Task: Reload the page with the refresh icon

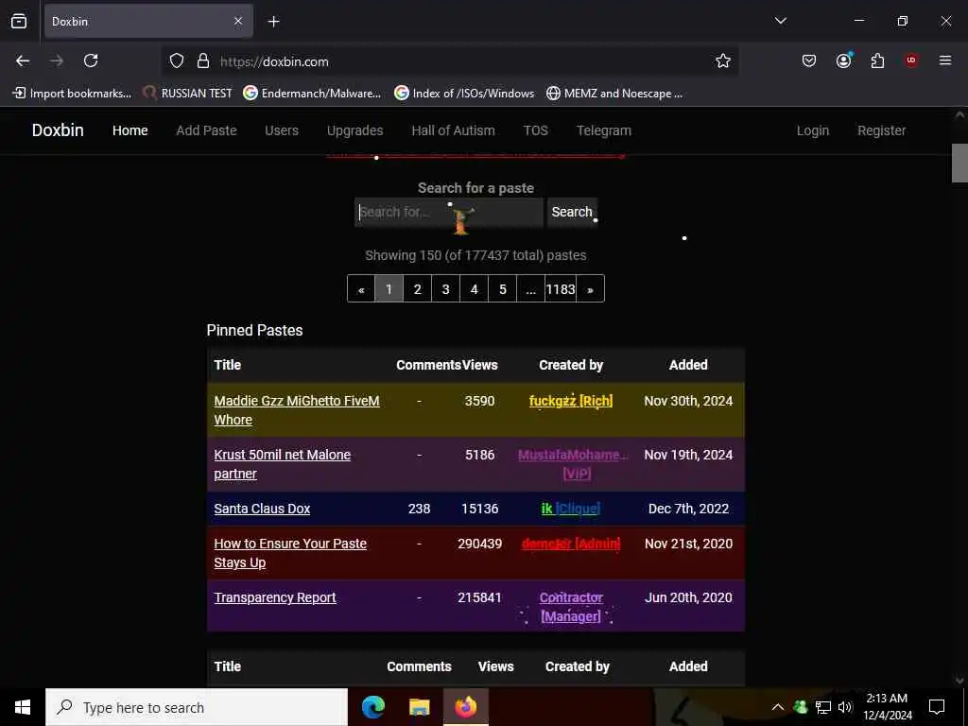Action: click(91, 60)
